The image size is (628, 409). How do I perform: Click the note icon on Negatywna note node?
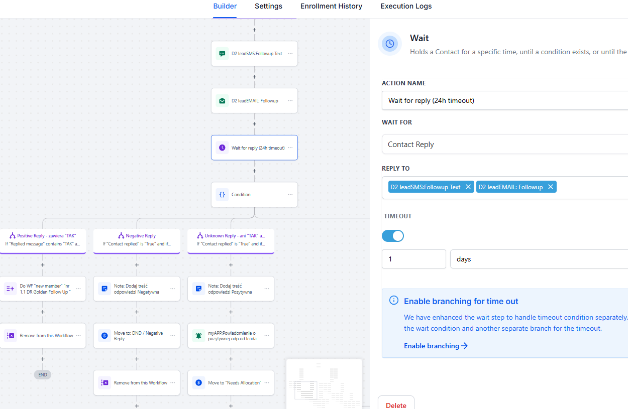[x=104, y=289]
